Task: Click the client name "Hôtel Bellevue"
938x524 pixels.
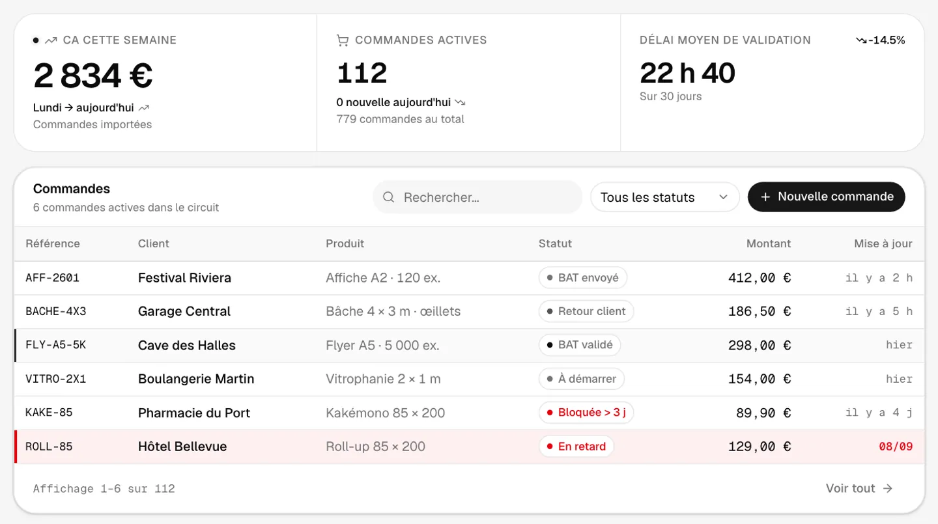Action: point(182,447)
